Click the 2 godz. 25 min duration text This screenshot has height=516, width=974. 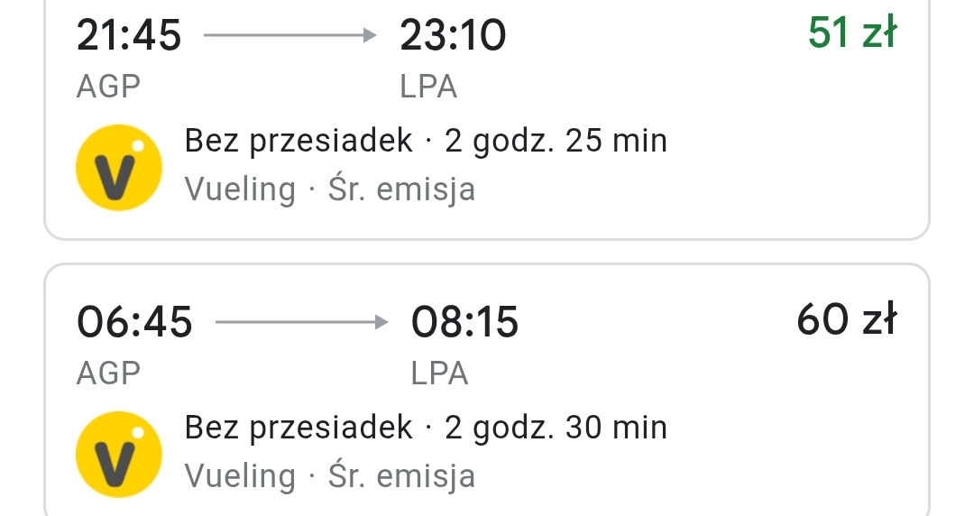click(x=556, y=141)
